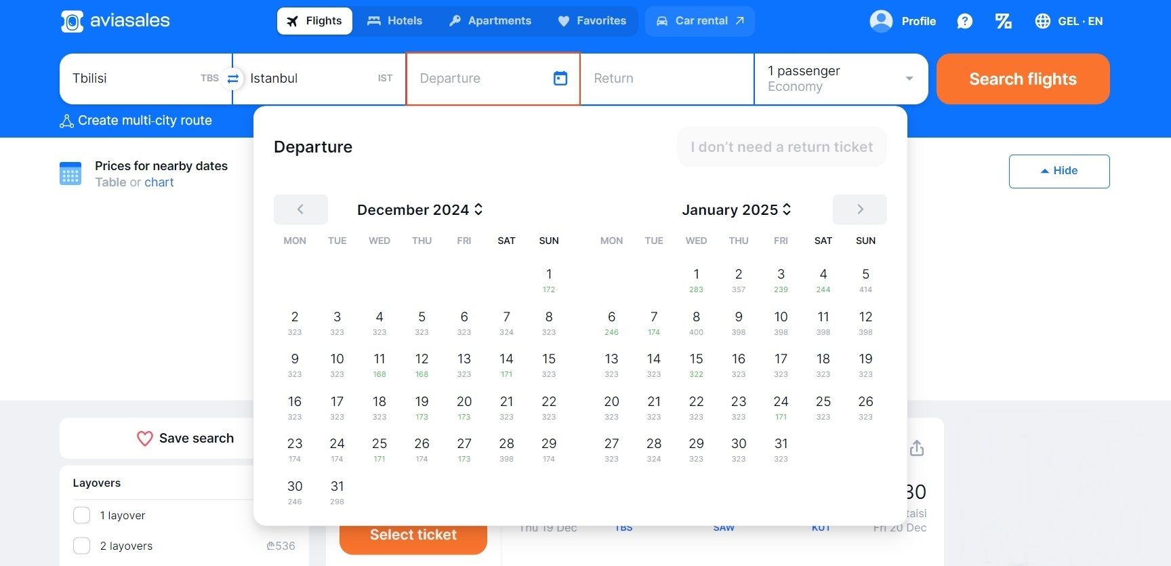
Task: Select January 24 priced 171
Action: (x=781, y=407)
